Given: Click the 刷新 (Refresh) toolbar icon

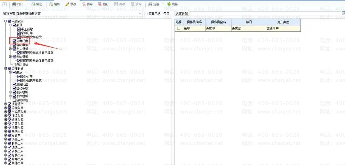Looking at the screenshot, I should coord(169,4).
